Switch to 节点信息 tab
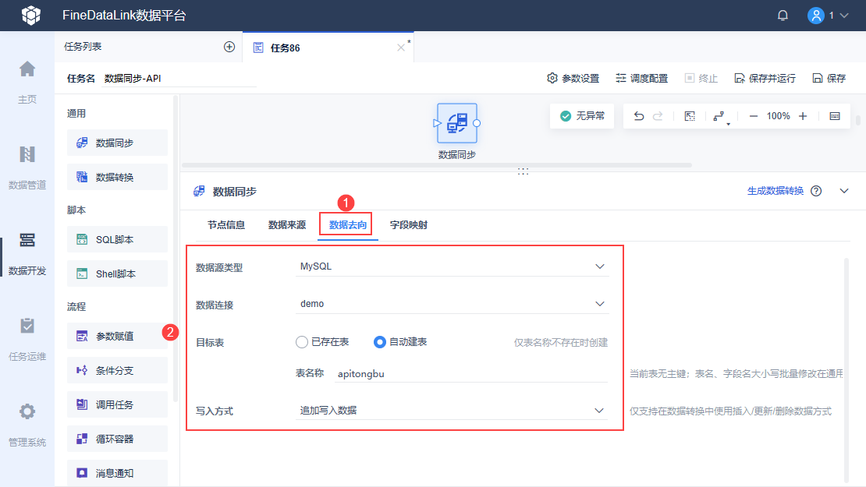The image size is (866, 487). click(226, 225)
